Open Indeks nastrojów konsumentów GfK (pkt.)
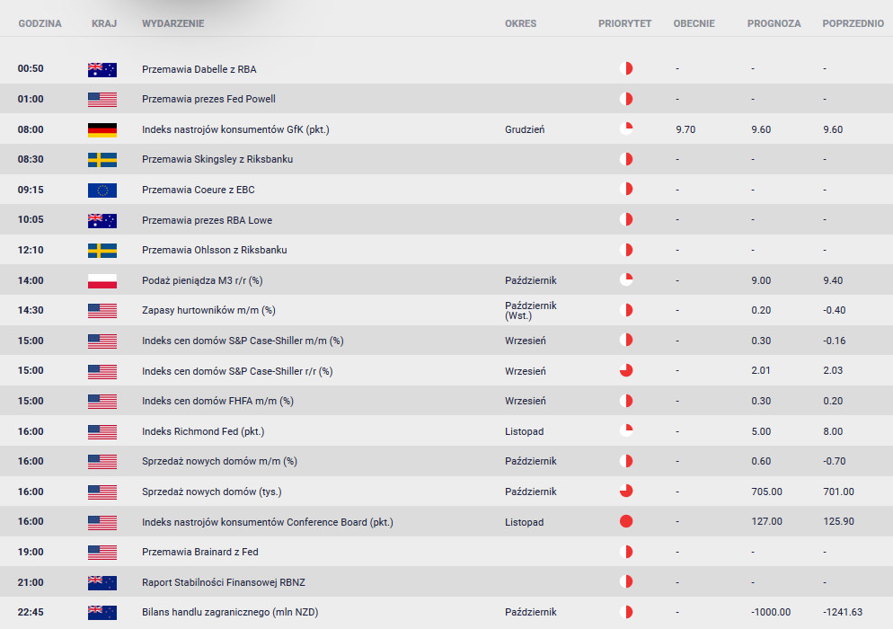This screenshot has height=629, width=893. (x=235, y=129)
